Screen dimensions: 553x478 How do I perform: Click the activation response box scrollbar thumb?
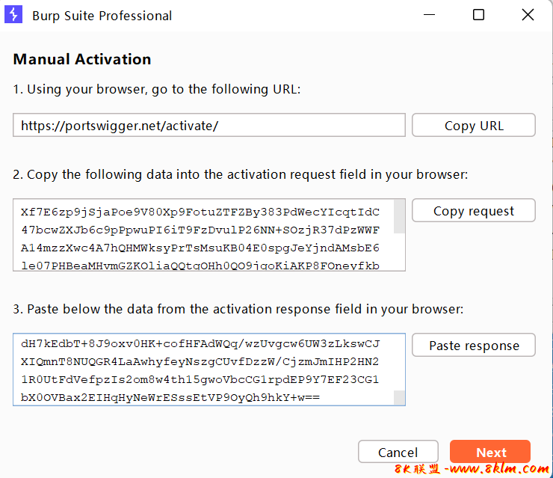pyautogui.click(x=399, y=396)
